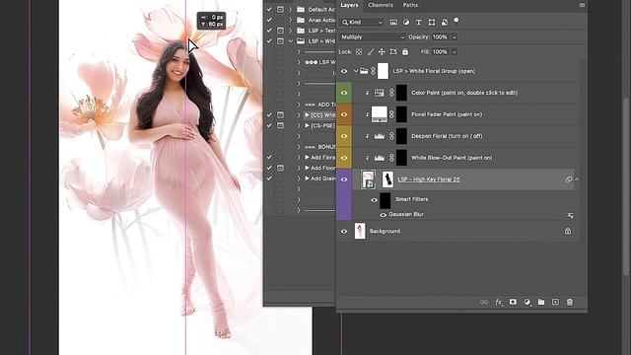Expand the [CC] action in Actions panel
The height and width of the screenshot is (355, 631).
[x=299, y=115]
